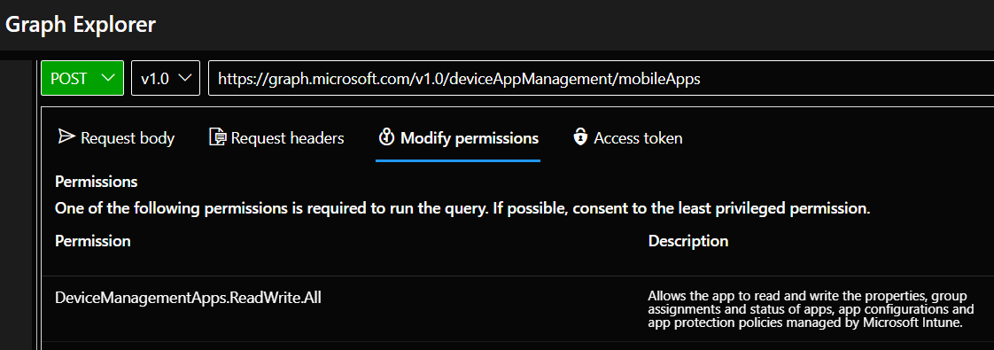Select the DeviceManagementApps.ReadWrite.All permission row
Image resolution: width=994 pixels, height=350 pixels.
(517, 309)
